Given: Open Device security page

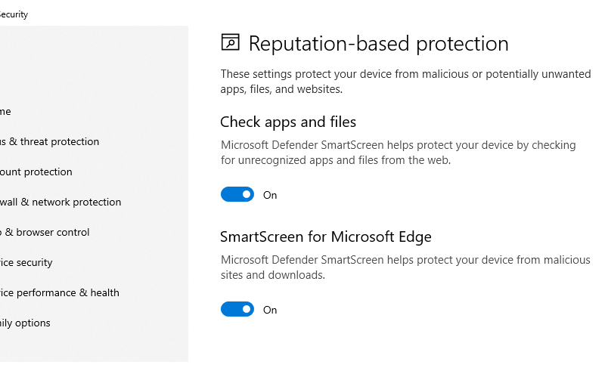Looking at the screenshot, I should pos(26,263).
